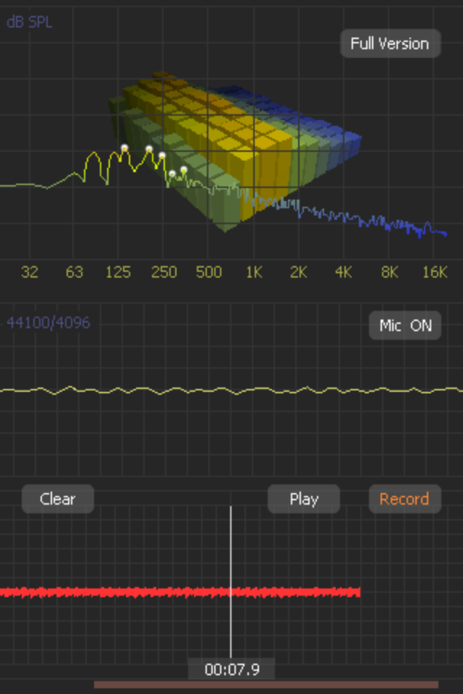Click the 125 Hz frequency label

click(x=118, y=272)
